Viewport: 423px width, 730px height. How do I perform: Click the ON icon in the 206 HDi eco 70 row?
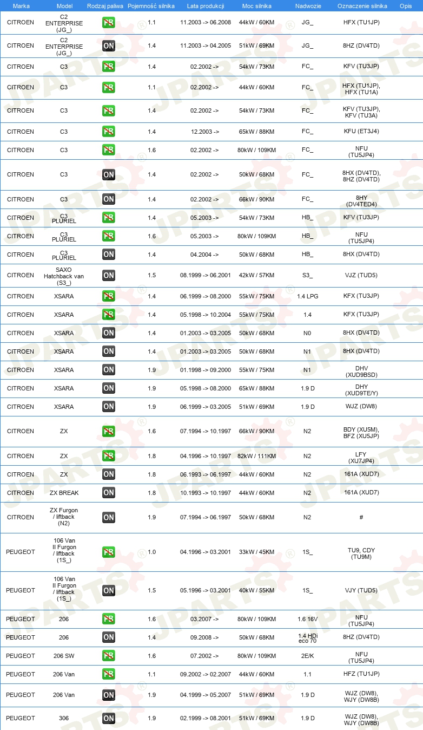pyautogui.click(x=109, y=637)
